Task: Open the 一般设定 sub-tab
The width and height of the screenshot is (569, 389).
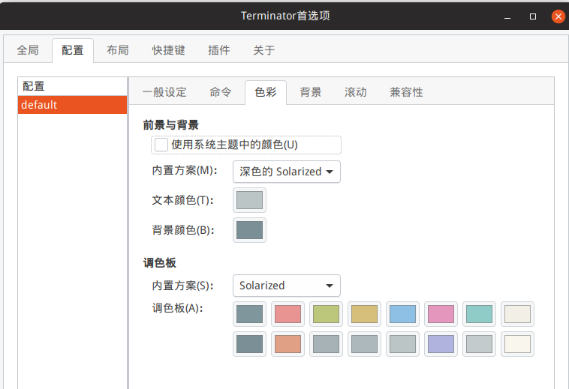Action: [x=164, y=92]
